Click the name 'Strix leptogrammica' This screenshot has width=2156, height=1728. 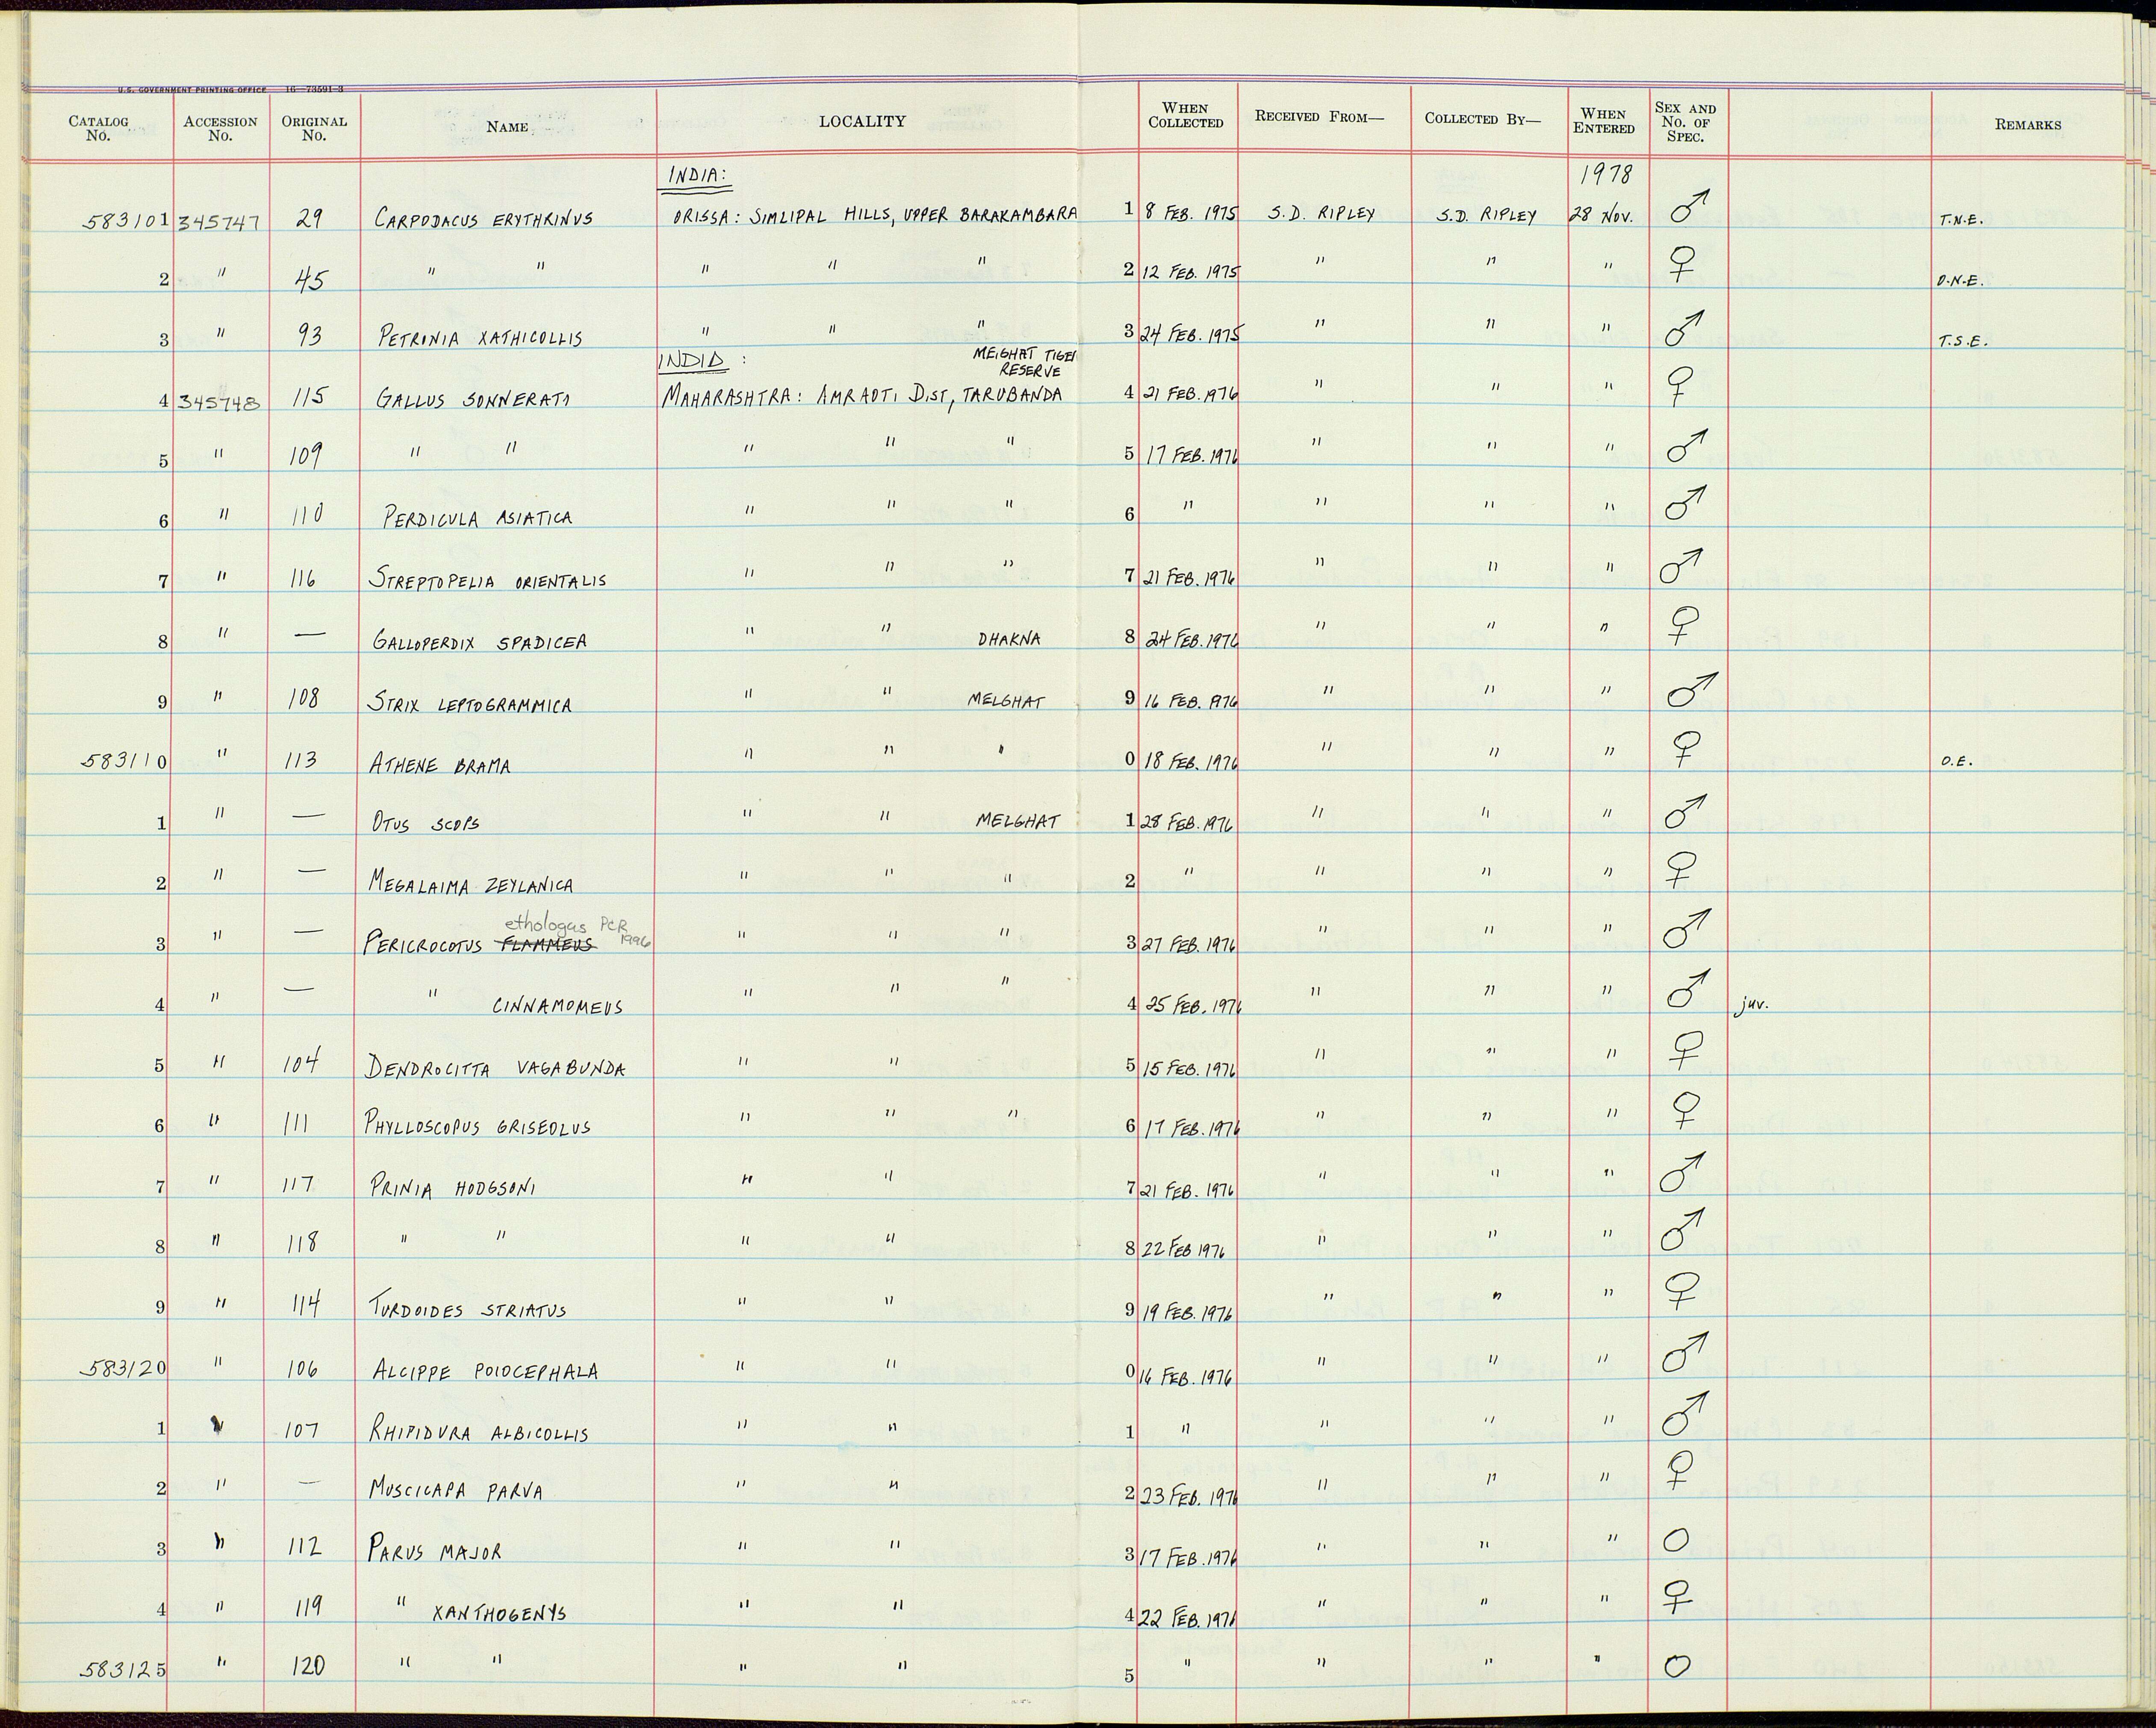pyautogui.click(x=470, y=704)
